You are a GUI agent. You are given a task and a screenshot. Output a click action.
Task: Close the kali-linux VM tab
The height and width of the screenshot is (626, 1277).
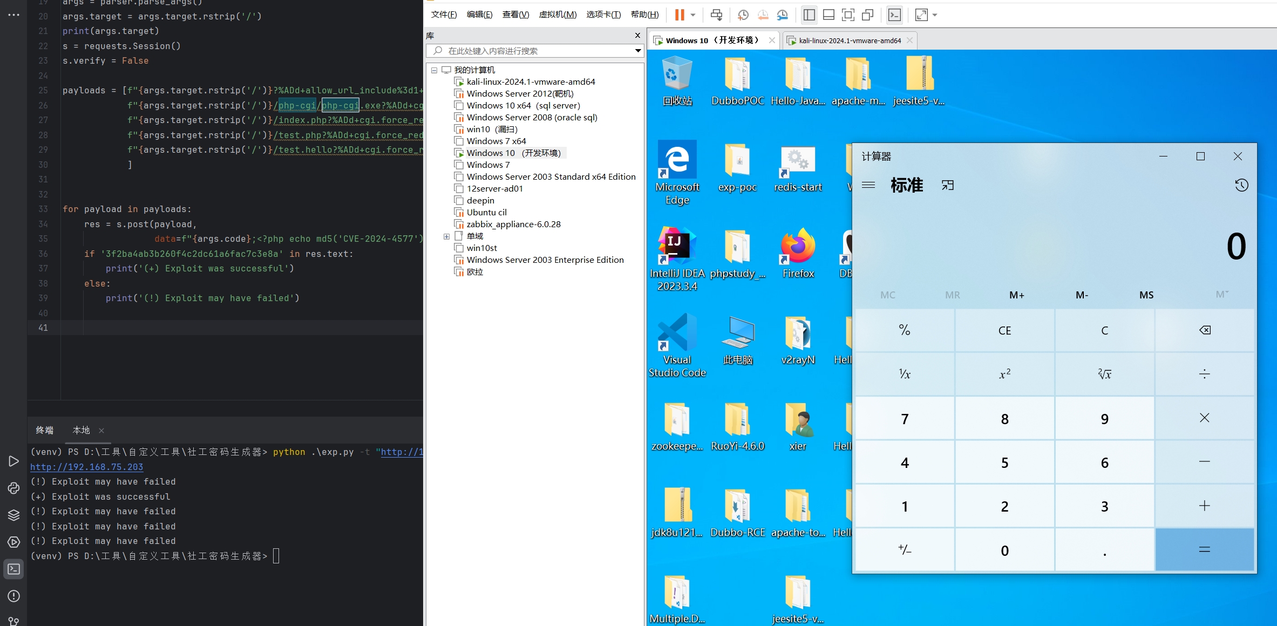(x=909, y=40)
